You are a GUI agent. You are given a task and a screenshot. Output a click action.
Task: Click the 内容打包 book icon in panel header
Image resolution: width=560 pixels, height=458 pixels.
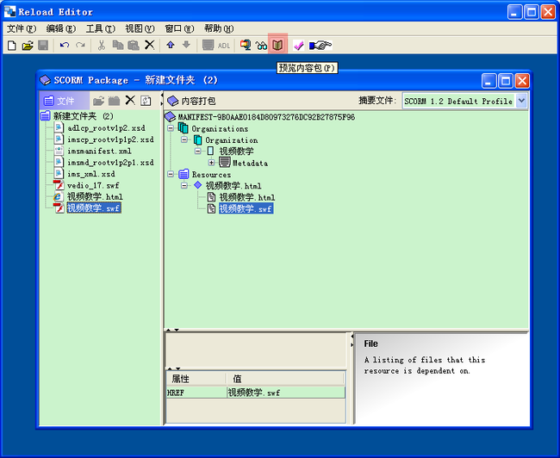click(x=173, y=101)
